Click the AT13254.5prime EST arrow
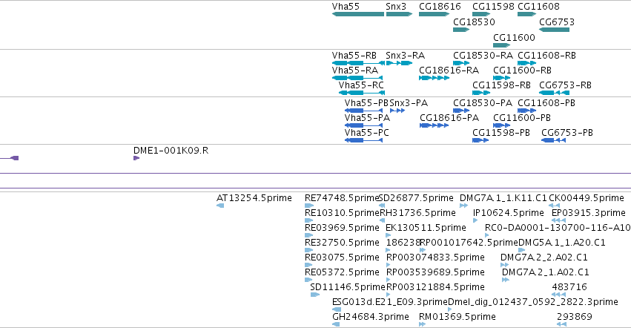The height and width of the screenshot is (328, 631). [220, 206]
